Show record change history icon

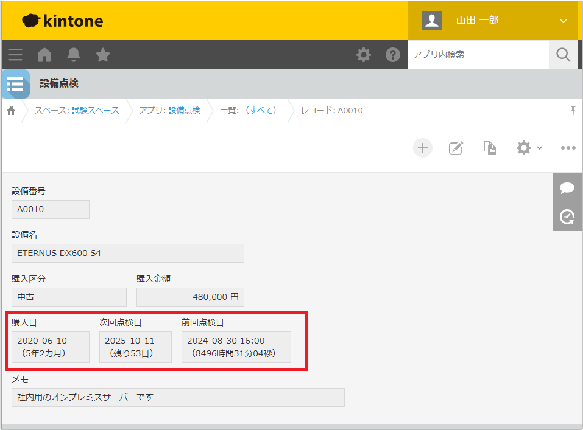tap(567, 217)
